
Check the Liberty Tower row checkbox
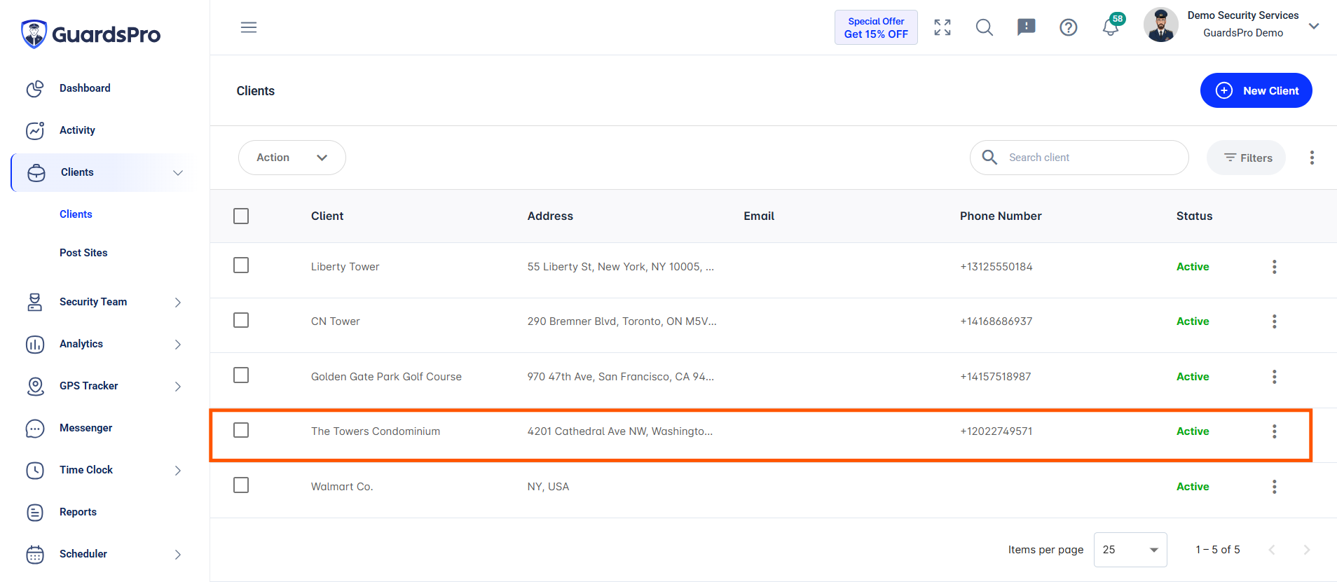pos(241,265)
